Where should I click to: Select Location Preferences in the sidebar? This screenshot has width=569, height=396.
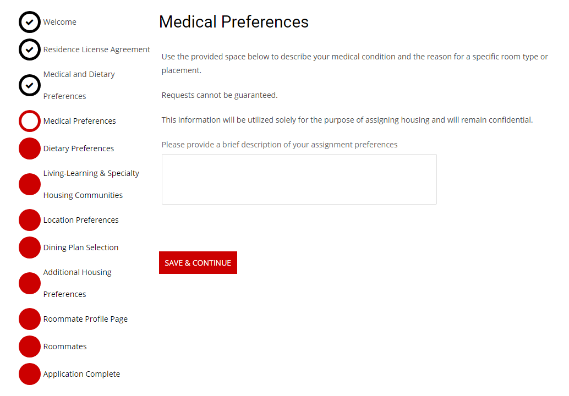click(81, 220)
